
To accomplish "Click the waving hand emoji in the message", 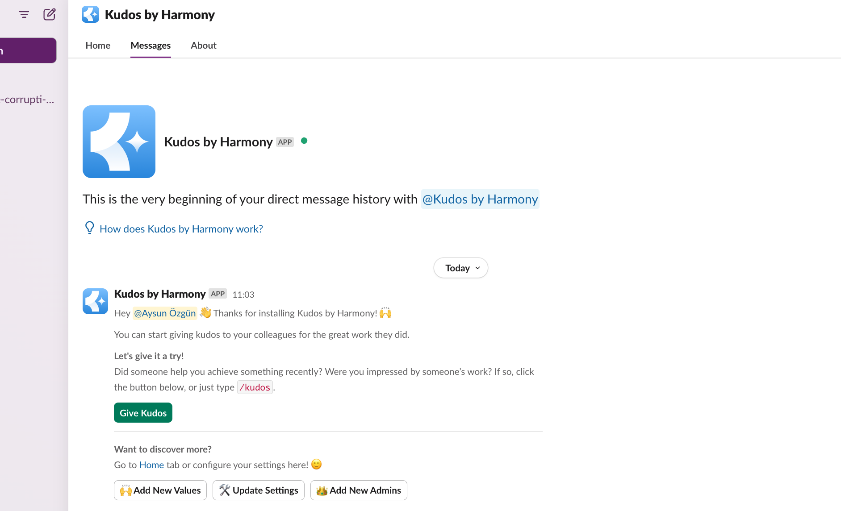I will point(205,313).
